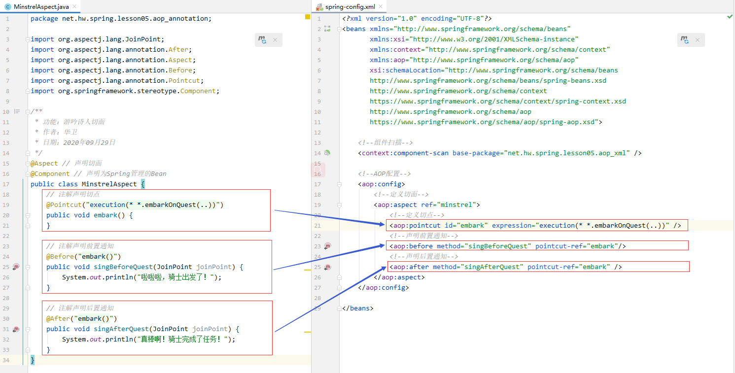The image size is (735, 373).
Task: Click XML line number 21 in gutter
Action: pos(317,225)
